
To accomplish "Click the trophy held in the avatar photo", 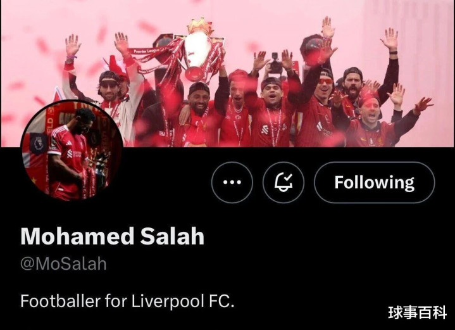I will pyautogui.click(x=99, y=172).
